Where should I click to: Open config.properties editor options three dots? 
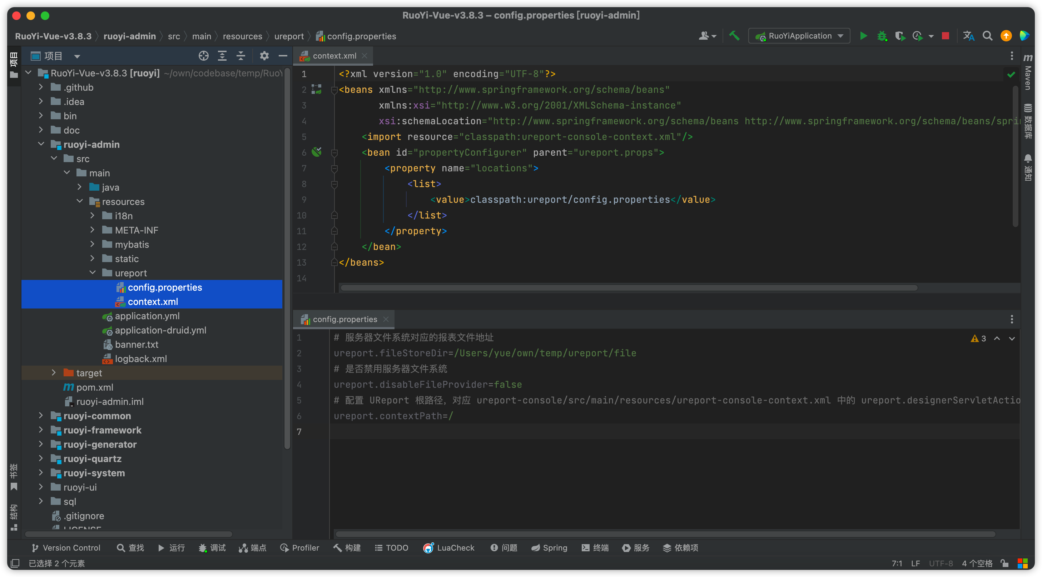coord(1012,319)
